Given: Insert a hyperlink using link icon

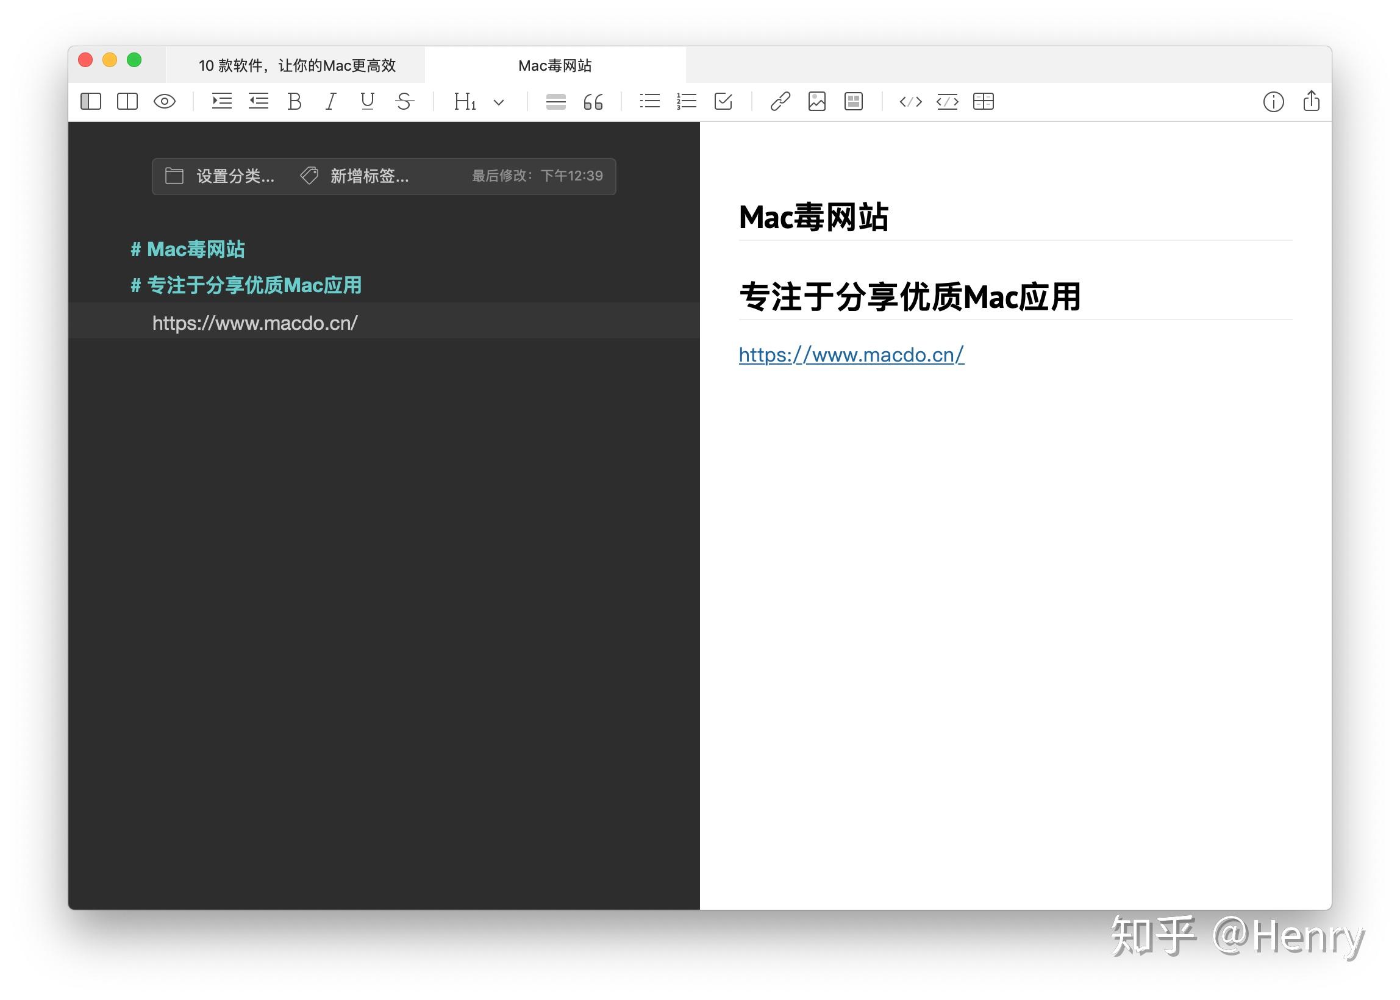Looking at the screenshot, I should pyautogui.click(x=780, y=101).
